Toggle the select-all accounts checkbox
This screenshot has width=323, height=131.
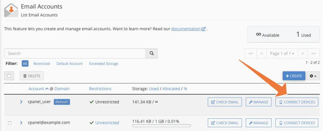pos(9,76)
